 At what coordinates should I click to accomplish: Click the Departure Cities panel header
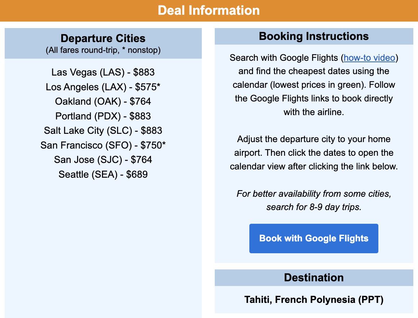103,38
